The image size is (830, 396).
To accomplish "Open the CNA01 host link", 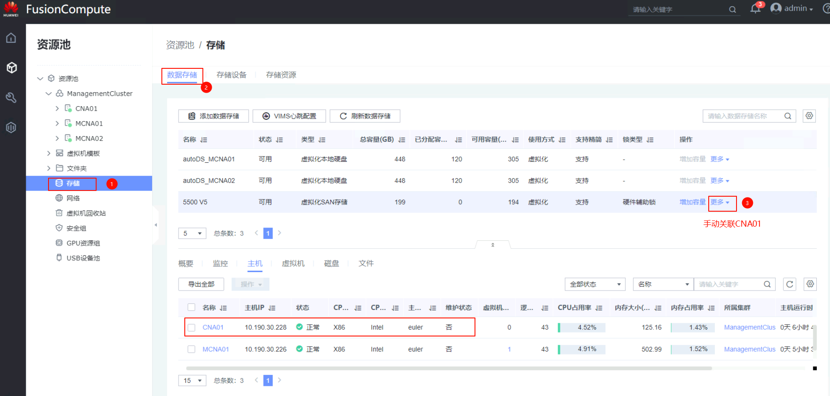I will tap(213, 328).
